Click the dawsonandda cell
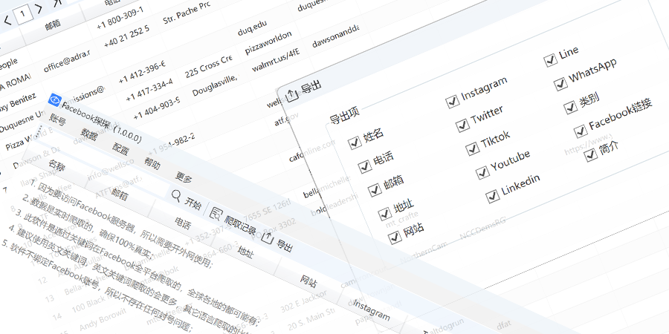 pos(336,35)
